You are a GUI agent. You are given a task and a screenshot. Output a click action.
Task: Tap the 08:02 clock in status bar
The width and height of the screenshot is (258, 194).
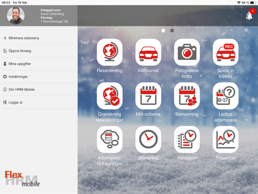point(6,3)
